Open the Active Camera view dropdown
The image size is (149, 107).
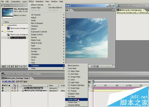(x=105, y=66)
